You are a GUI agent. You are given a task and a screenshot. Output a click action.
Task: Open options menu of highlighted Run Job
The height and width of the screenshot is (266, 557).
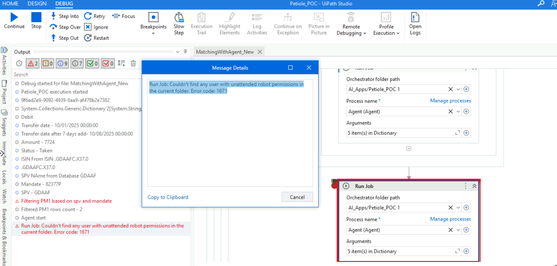pos(466,186)
